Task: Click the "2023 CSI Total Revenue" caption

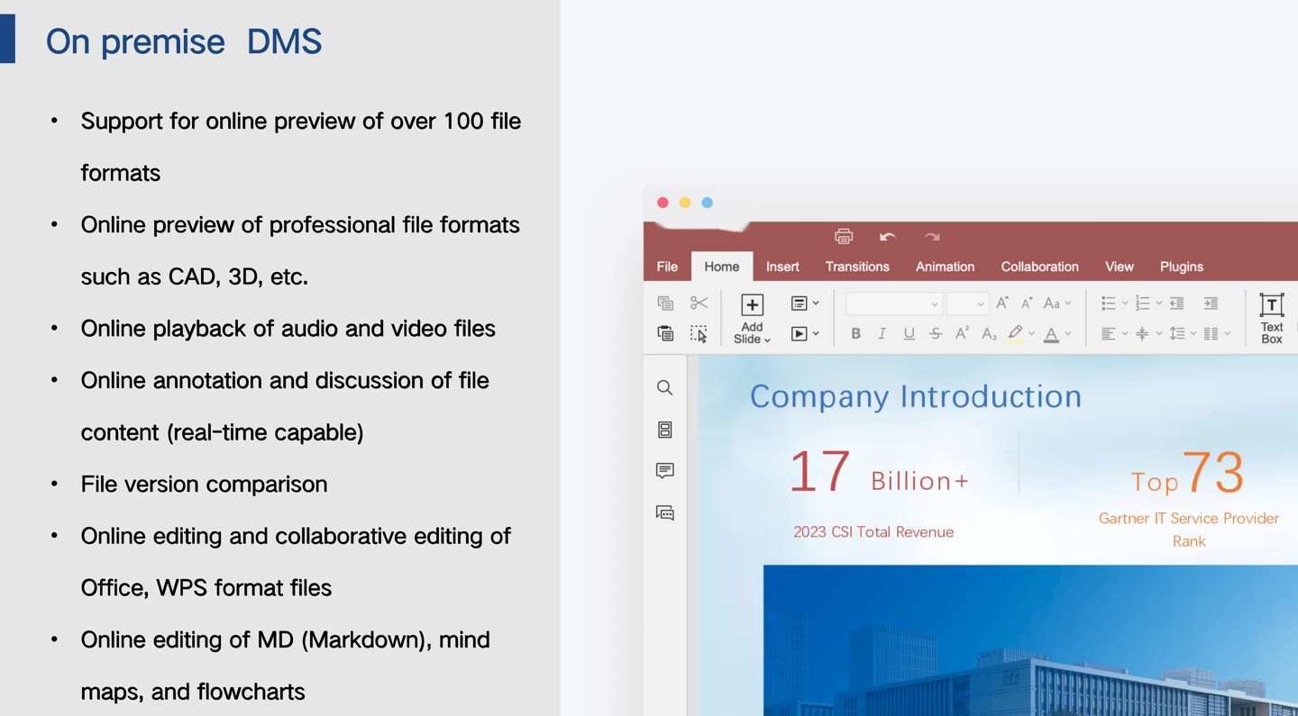Action: point(873,532)
